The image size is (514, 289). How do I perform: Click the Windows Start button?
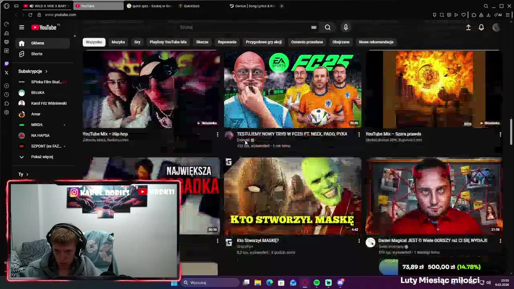coord(174,283)
